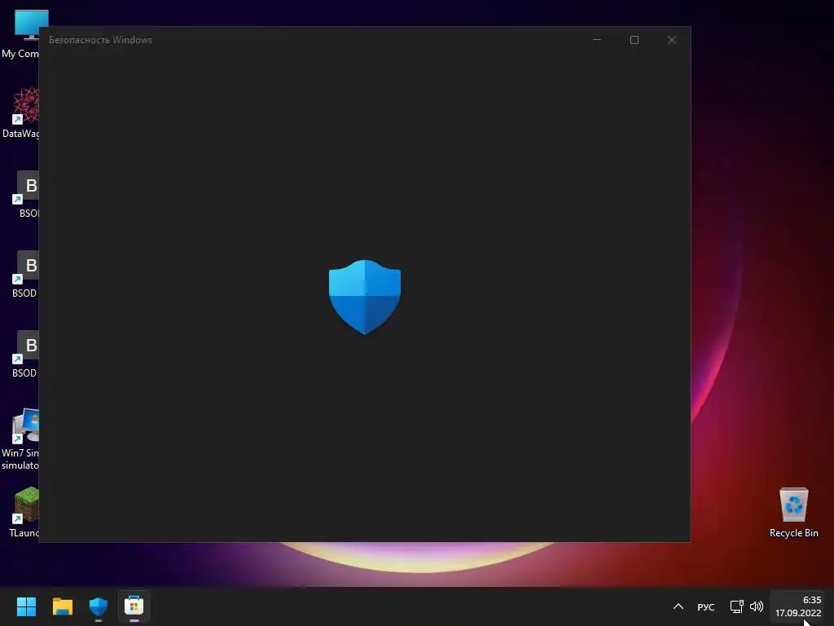Open File Explorer from the taskbar
Viewport: 834px width, 626px height.
(62, 606)
